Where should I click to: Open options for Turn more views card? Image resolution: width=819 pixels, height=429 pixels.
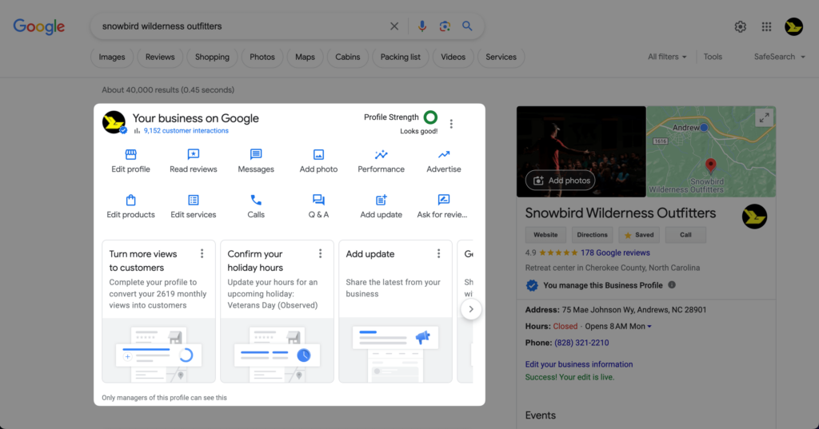tap(202, 253)
